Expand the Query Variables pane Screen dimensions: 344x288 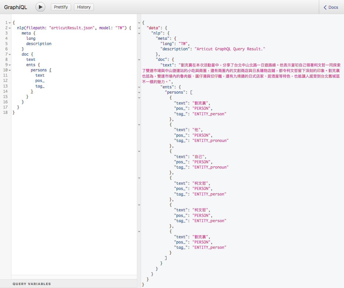point(32,284)
